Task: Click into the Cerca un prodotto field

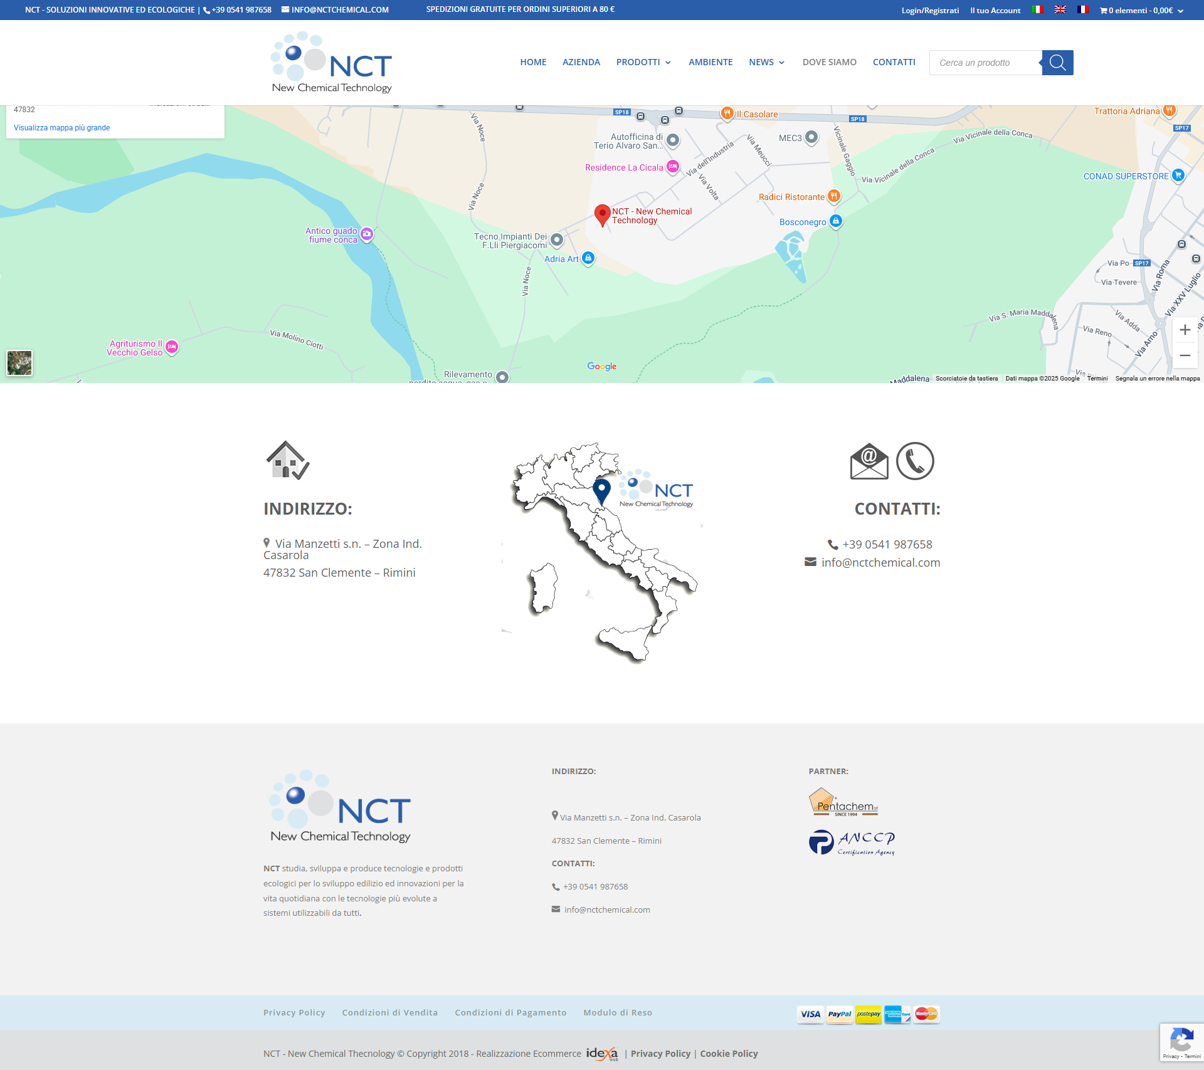Action: [985, 63]
